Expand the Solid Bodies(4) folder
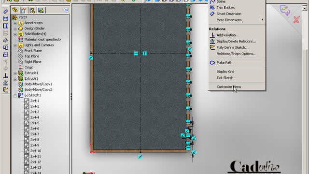 (15, 34)
